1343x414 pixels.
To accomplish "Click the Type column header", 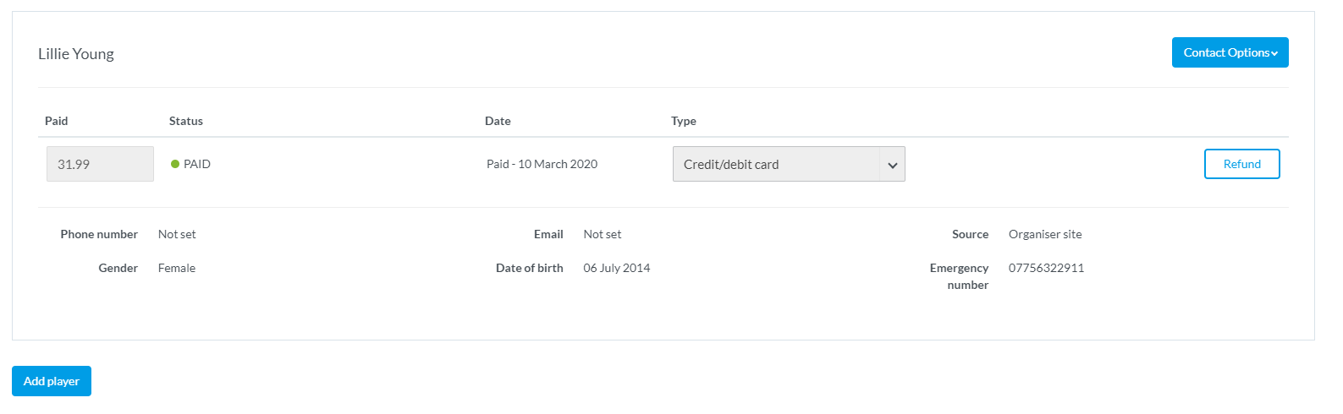I will pos(684,121).
